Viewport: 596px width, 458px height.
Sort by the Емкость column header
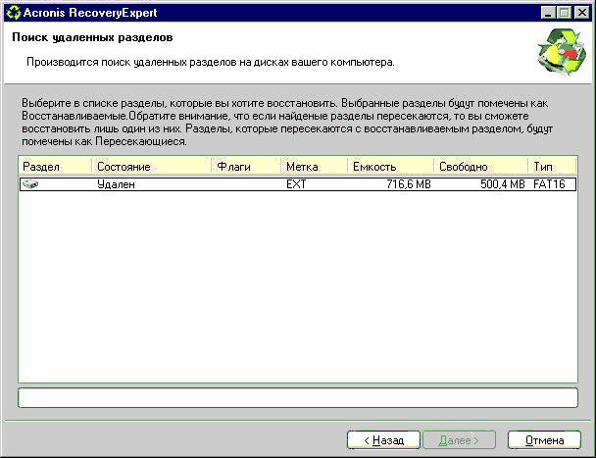tap(390, 167)
